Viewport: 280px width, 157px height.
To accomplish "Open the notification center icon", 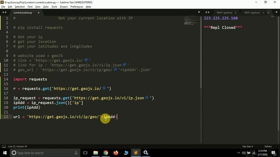I will 273,153.
